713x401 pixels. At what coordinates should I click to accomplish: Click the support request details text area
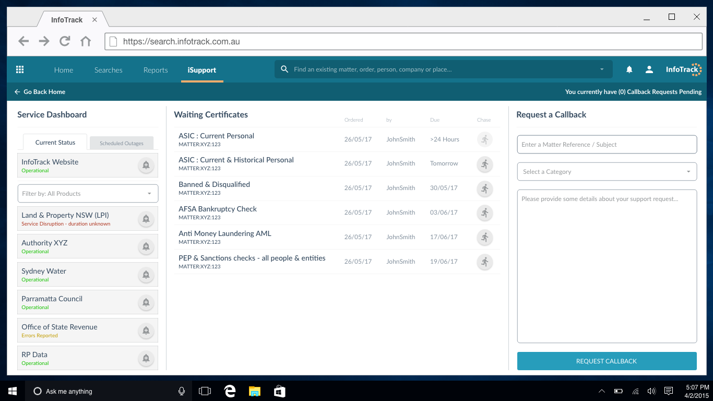pos(607,266)
